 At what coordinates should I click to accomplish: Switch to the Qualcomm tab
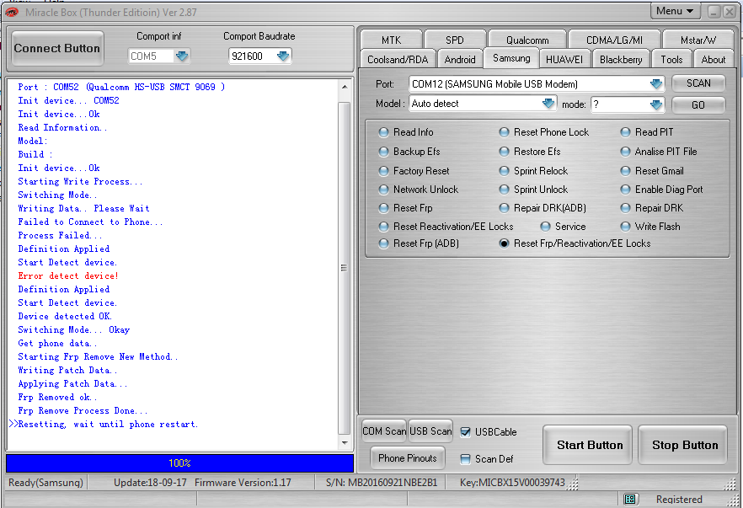pos(527,40)
